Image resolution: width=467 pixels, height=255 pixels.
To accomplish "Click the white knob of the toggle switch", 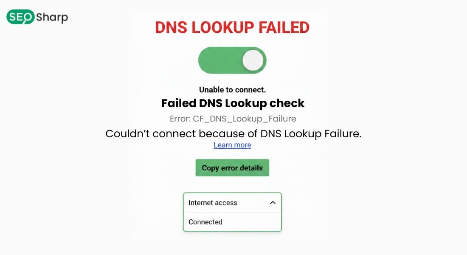I will pyautogui.click(x=253, y=60).
